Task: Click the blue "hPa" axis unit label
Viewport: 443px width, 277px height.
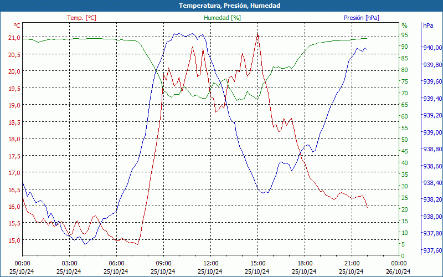Action: click(x=428, y=25)
